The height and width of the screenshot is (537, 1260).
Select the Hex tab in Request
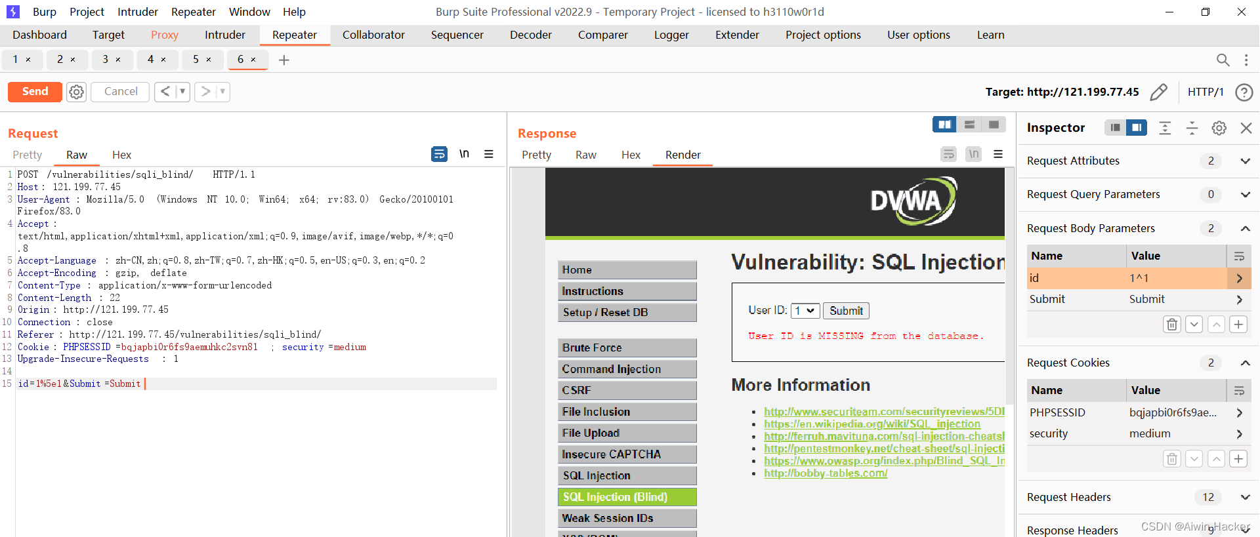pos(121,155)
